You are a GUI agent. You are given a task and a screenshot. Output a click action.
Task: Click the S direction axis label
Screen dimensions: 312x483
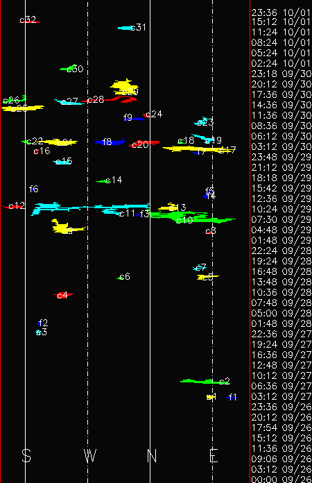(26, 456)
